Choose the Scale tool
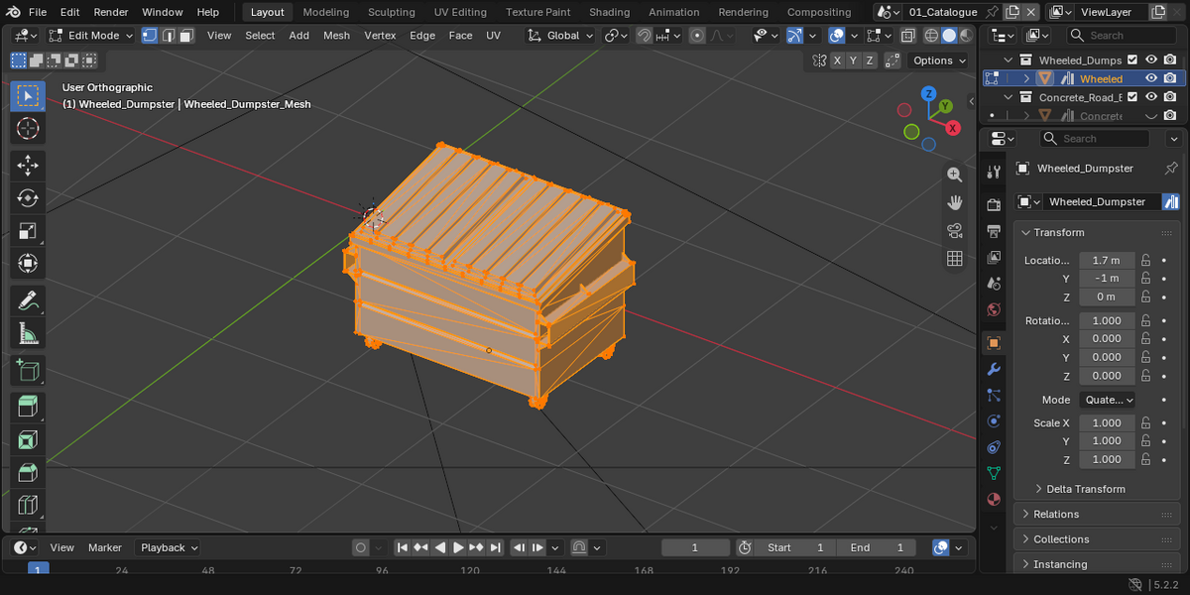The width and height of the screenshot is (1190, 595). point(28,231)
